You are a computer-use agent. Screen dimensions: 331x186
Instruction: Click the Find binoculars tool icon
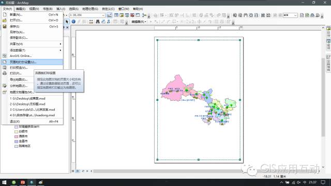click(98, 22)
